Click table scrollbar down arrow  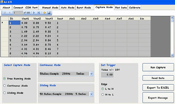pos(172,55)
